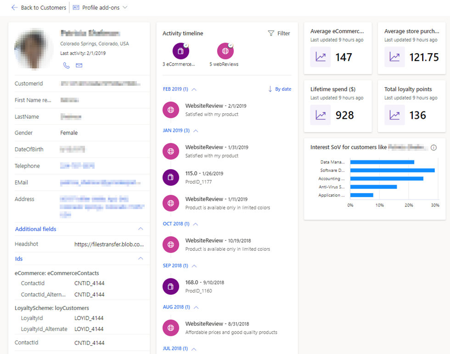Click the info icon on Interest SoV card
This screenshot has width=450, height=354.
(434, 147)
